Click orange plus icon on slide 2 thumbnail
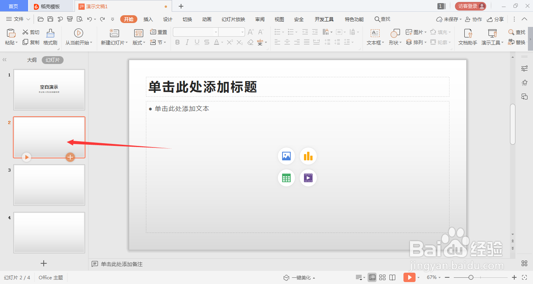The height and width of the screenshot is (284, 533). 70,157
